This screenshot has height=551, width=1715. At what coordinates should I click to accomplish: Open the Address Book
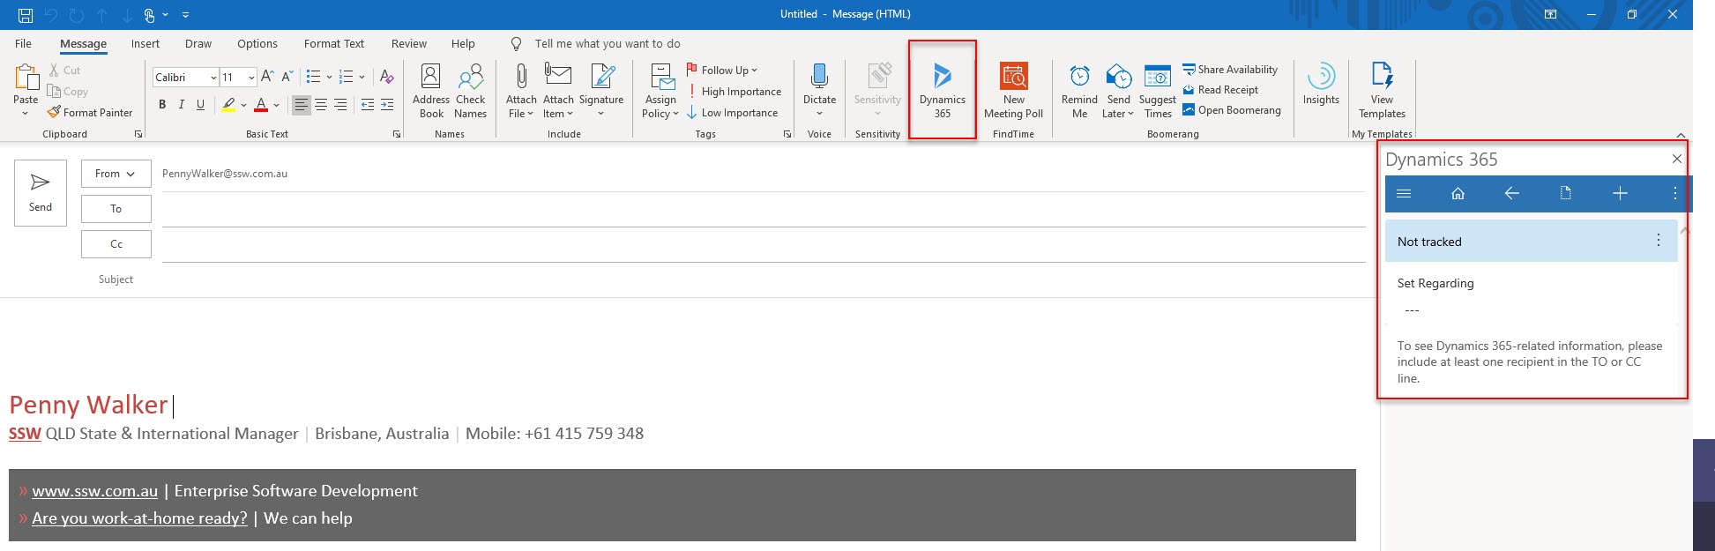431,90
